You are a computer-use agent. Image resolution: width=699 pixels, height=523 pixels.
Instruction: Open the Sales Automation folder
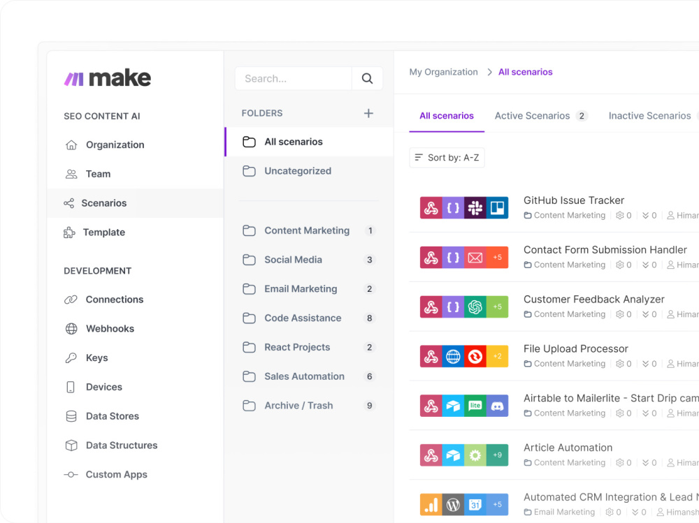coord(309,376)
